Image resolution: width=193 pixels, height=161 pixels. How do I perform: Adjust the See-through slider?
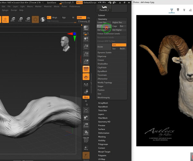click(x=67, y=3)
